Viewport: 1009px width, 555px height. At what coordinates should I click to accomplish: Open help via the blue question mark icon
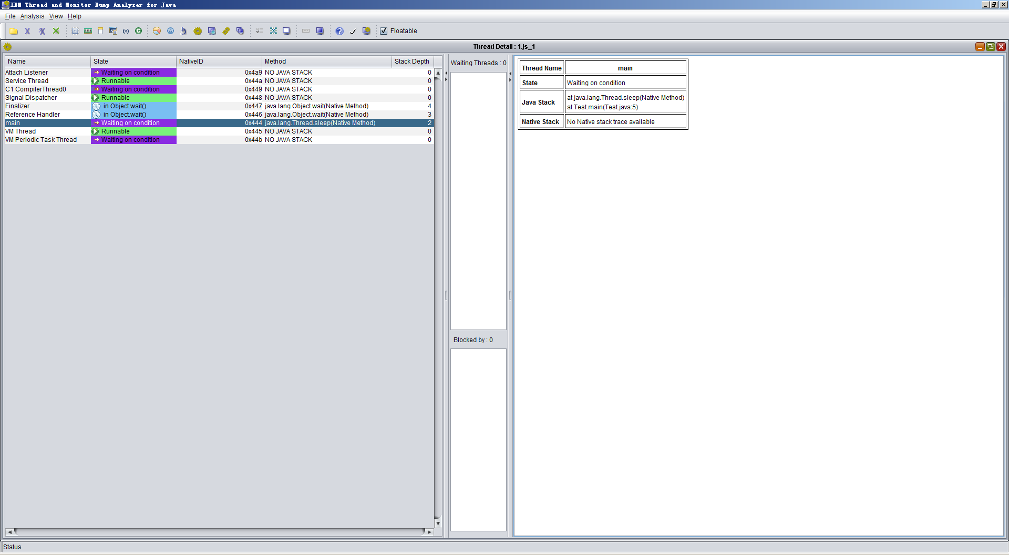[339, 31]
